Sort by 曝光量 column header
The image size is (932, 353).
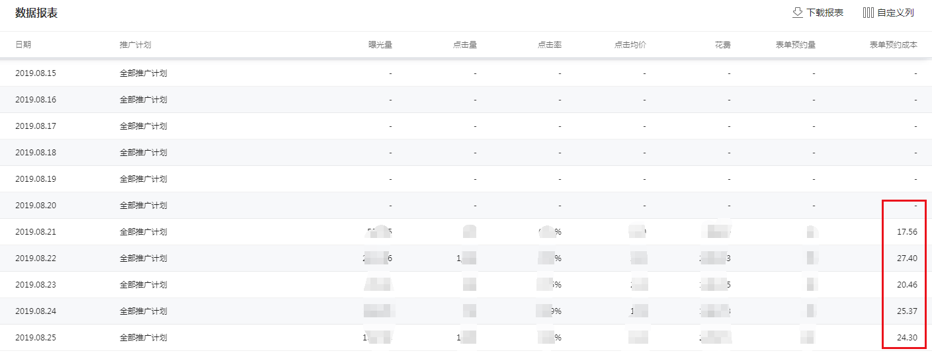(x=380, y=45)
